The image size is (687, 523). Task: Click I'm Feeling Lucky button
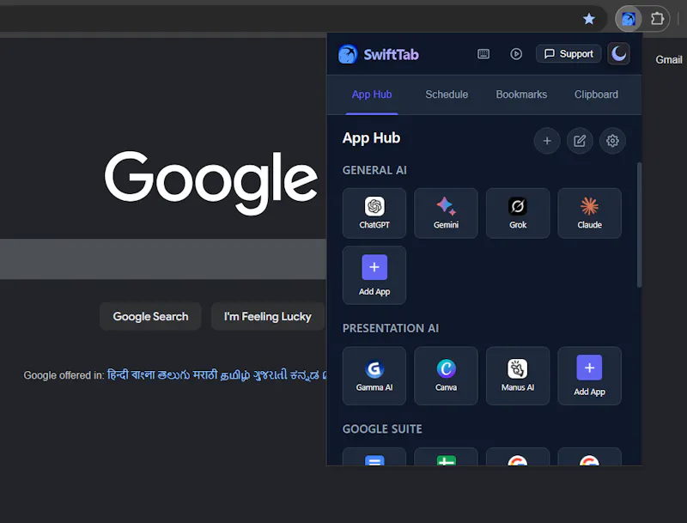[x=267, y=316]
